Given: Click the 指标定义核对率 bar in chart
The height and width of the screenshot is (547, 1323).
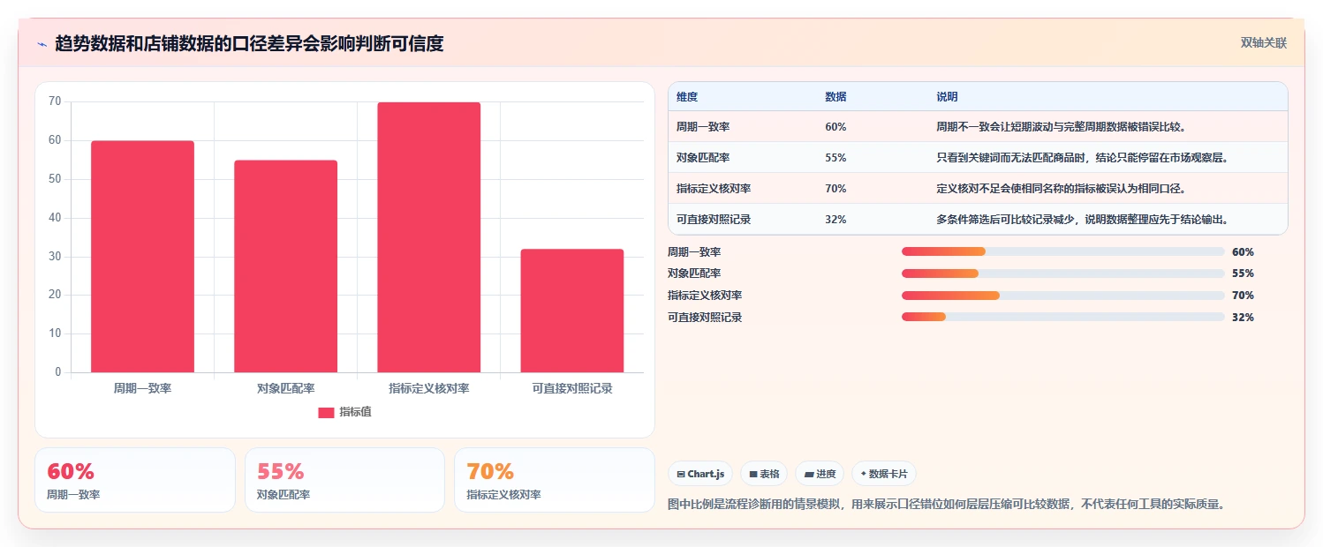Looking at the screenshot, I should pos(428,237).
